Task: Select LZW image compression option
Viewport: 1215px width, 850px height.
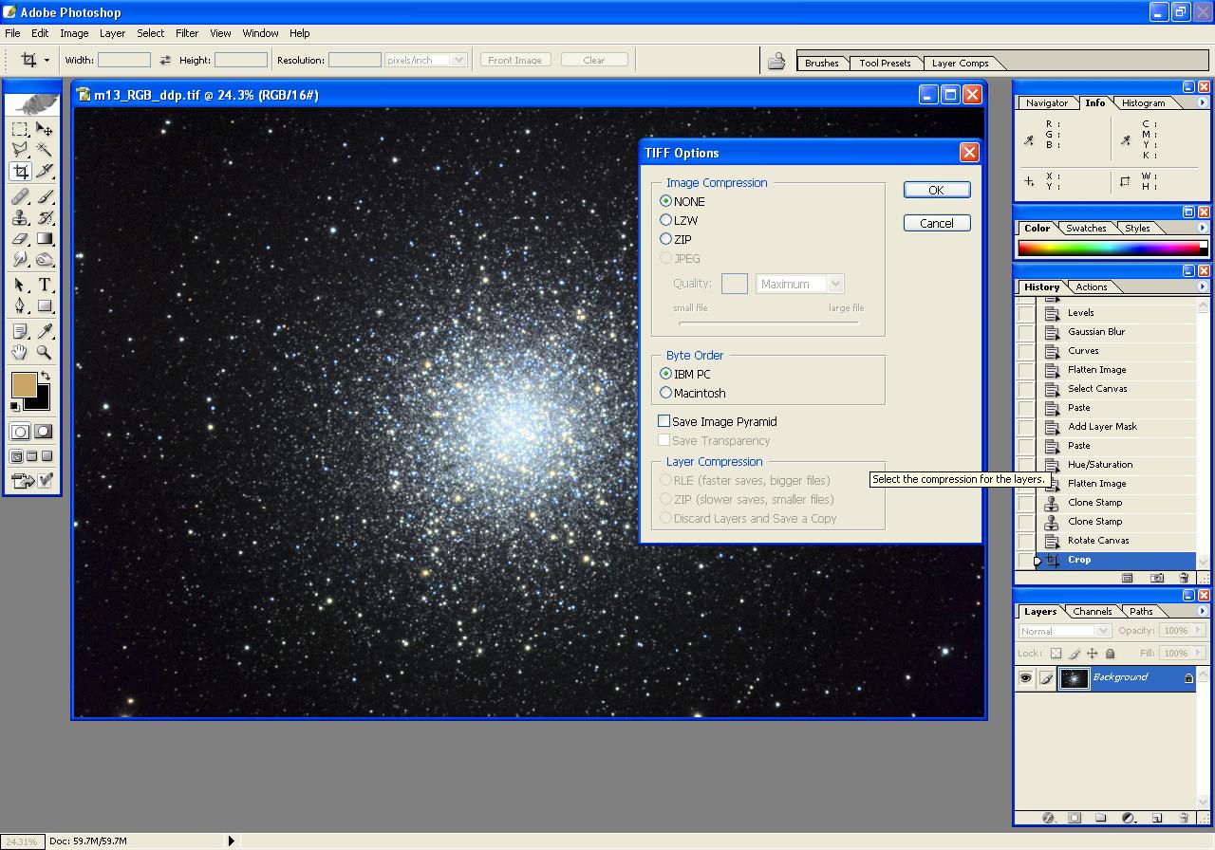Action: pyautogui.click(x=666, y=220)
